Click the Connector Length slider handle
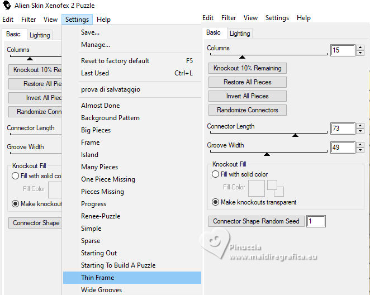Image resolution: width=370 pixels, height=295 pixels. point(295,135)
